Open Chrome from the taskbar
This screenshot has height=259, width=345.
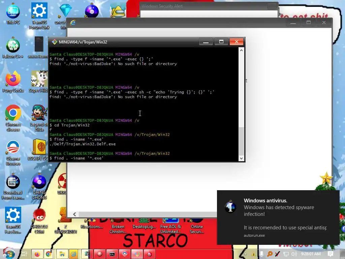(x=49, y=254)
